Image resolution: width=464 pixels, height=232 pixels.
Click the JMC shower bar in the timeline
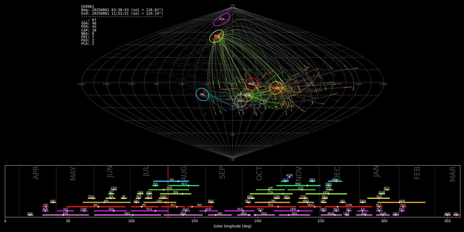96,206
